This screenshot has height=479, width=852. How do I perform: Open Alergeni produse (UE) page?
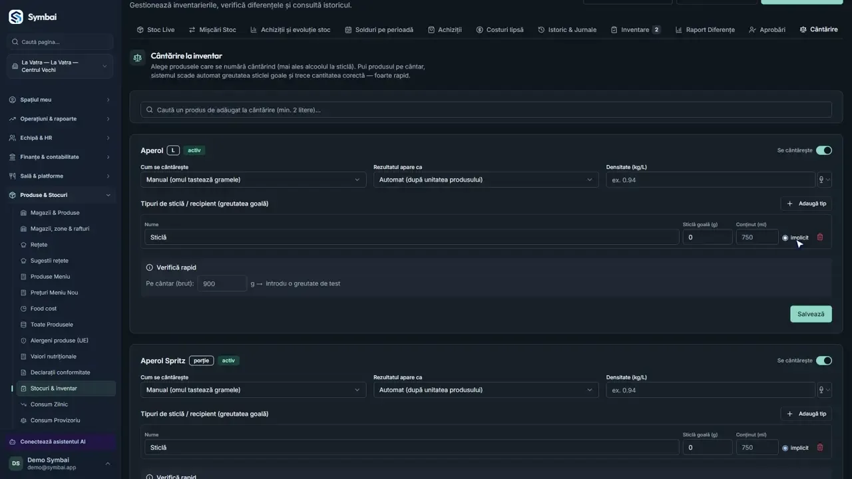[x=59, y=341]
